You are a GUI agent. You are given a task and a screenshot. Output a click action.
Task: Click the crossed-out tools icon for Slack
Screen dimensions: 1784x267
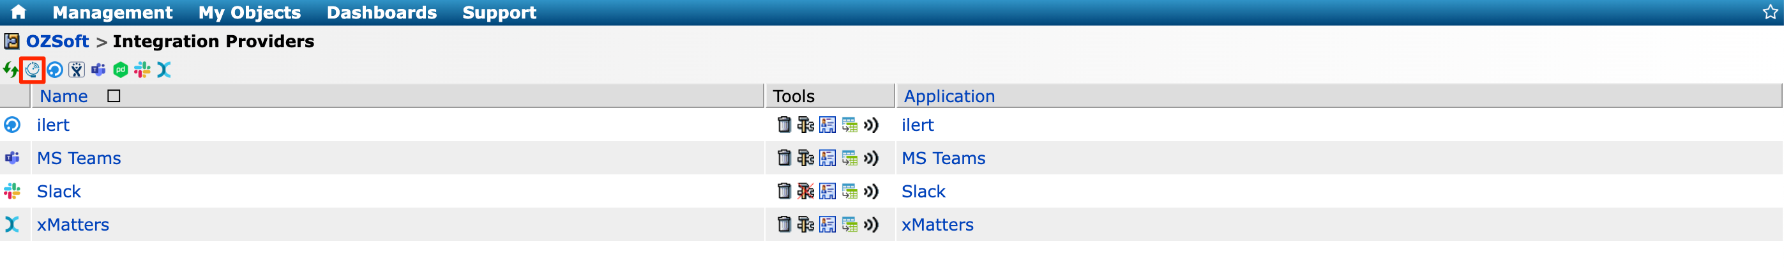(805, 192)
